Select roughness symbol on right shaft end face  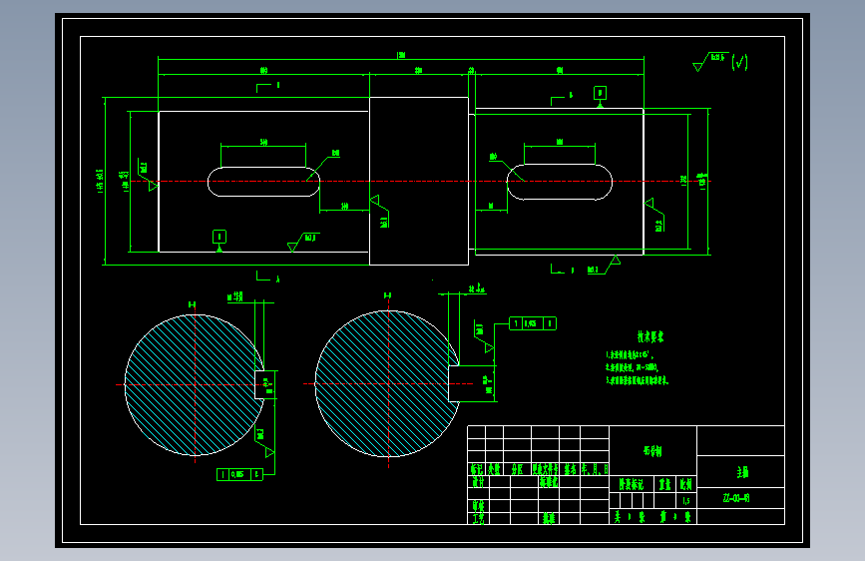(x=654, y=215)
